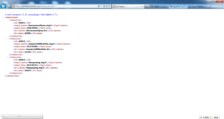Click the lrc.size value 2290
Viewport: 224px width, 119px height.
click(28, 33)
